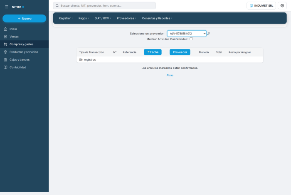Viewport: 291px width, 195px height.
Task: Expand Consultas y Reportes menu
Action: coord(157,18)
